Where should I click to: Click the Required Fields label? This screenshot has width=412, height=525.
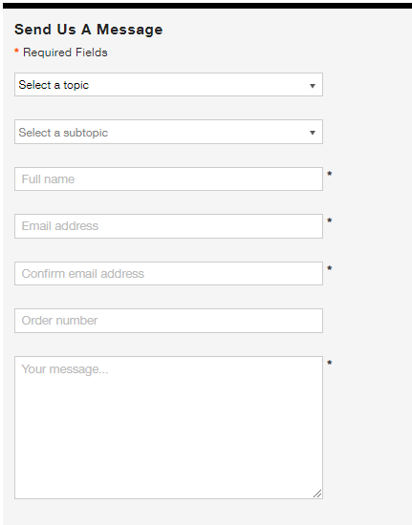[x=65, y=52]
